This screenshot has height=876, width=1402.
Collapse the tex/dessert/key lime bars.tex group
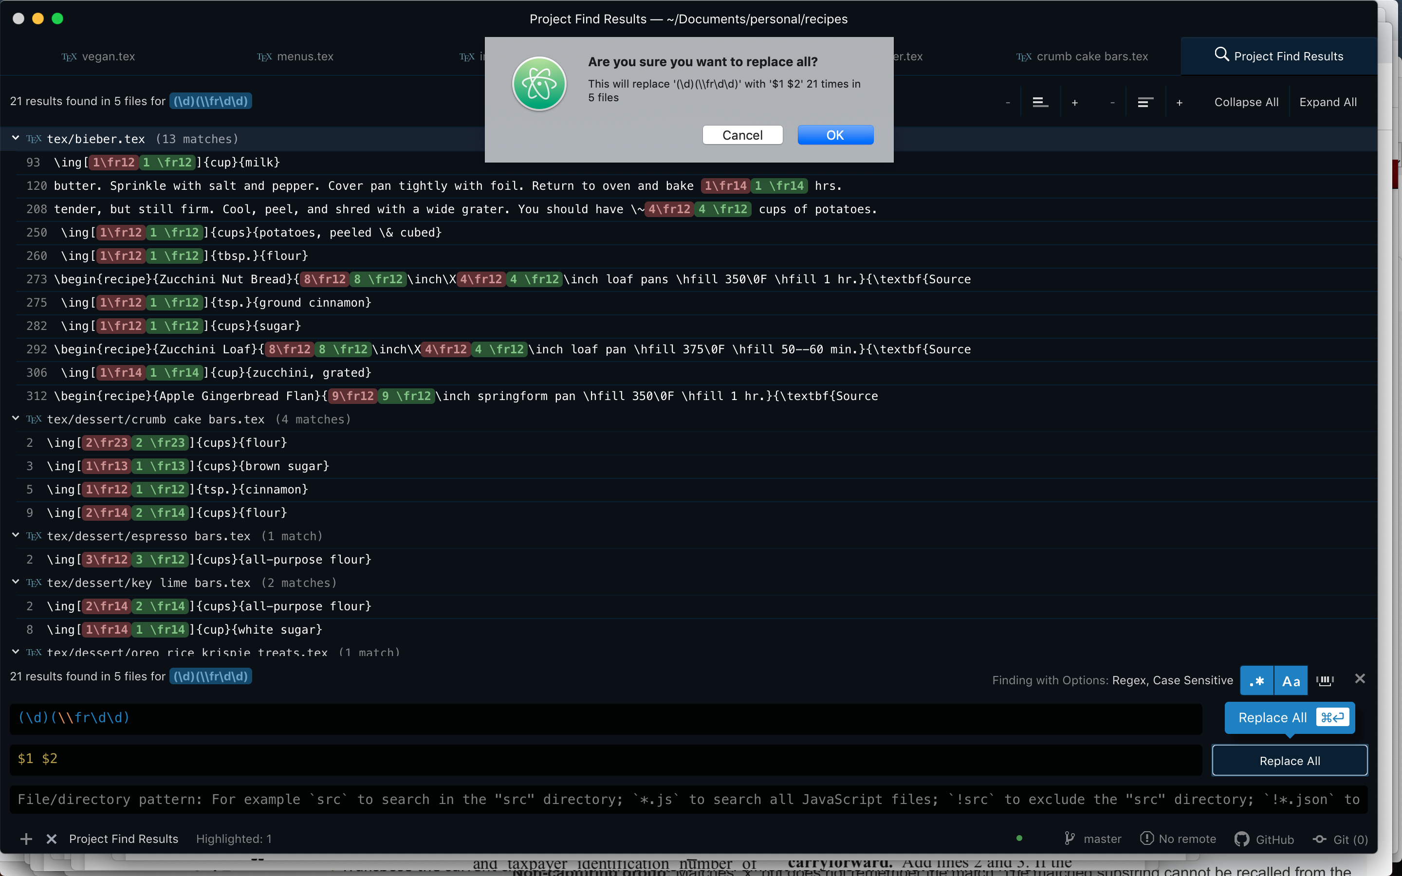(x=15, y=583)
